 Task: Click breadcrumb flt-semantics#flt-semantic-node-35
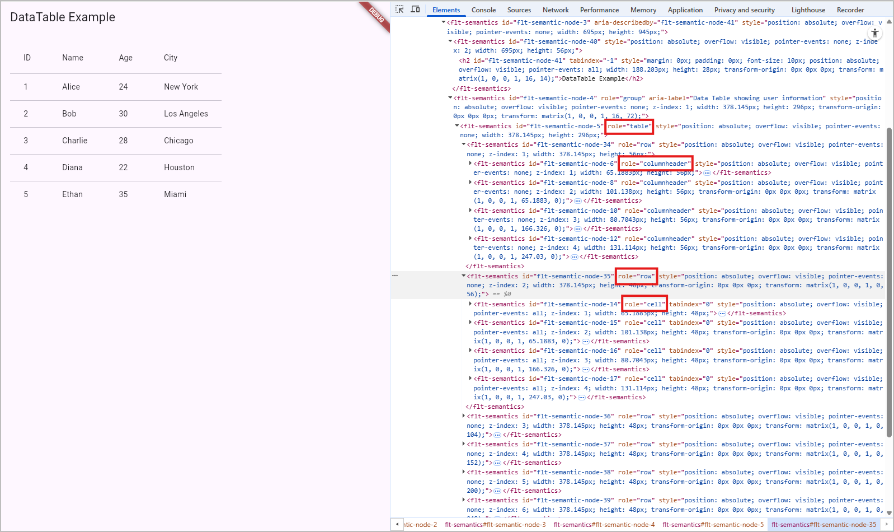(824, 525)
